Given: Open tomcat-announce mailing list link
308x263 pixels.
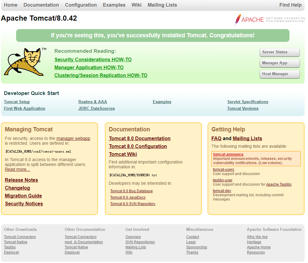Looking at the screenshot, I should pyautogui.click(x=228, y=154).
